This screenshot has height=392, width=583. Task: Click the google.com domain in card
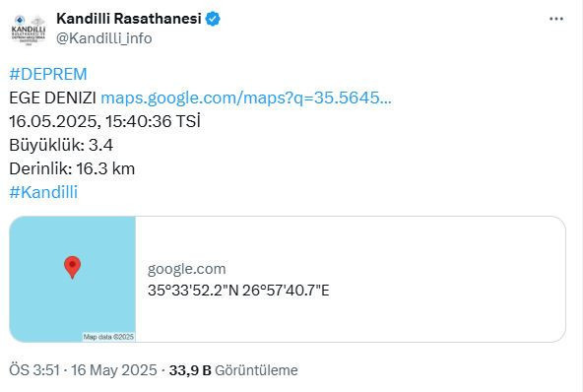point(187,269)
